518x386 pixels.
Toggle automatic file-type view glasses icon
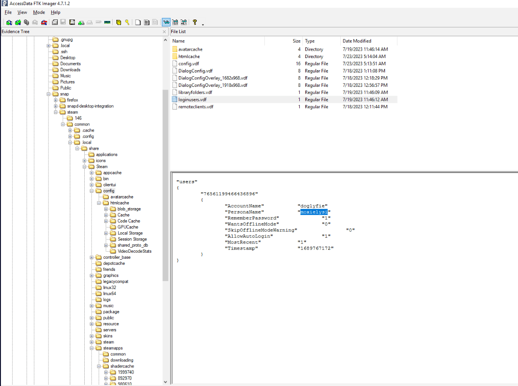click(166, 22)
